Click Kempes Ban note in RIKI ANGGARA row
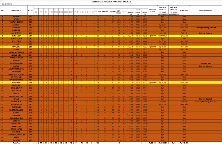Viewport: 222px width, 144px height. (x=206, y=63)
